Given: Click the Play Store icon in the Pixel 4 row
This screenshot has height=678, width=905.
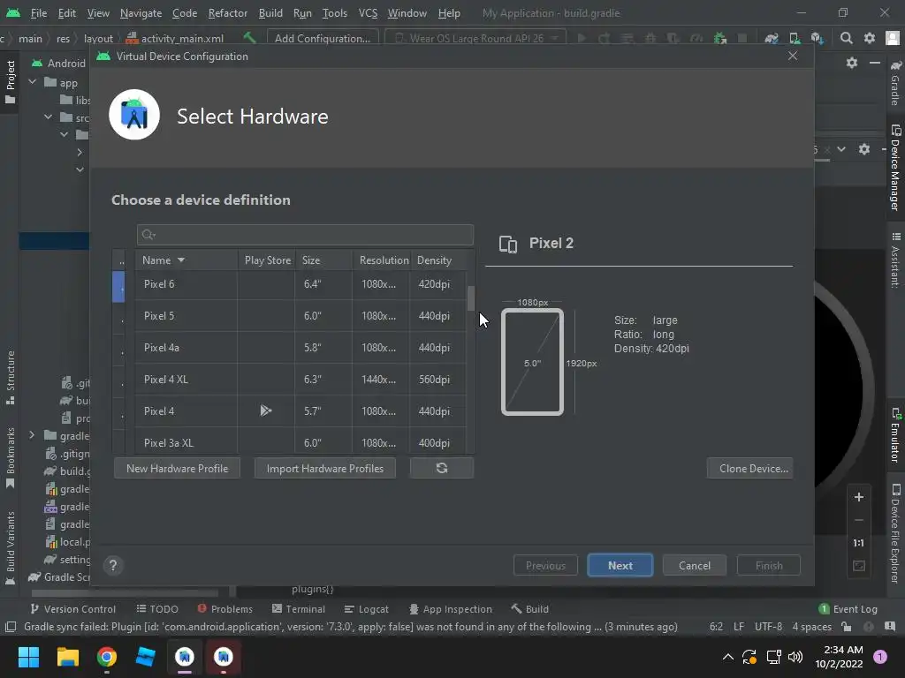Looking at the screenshot, I should [x=265, y=411].
